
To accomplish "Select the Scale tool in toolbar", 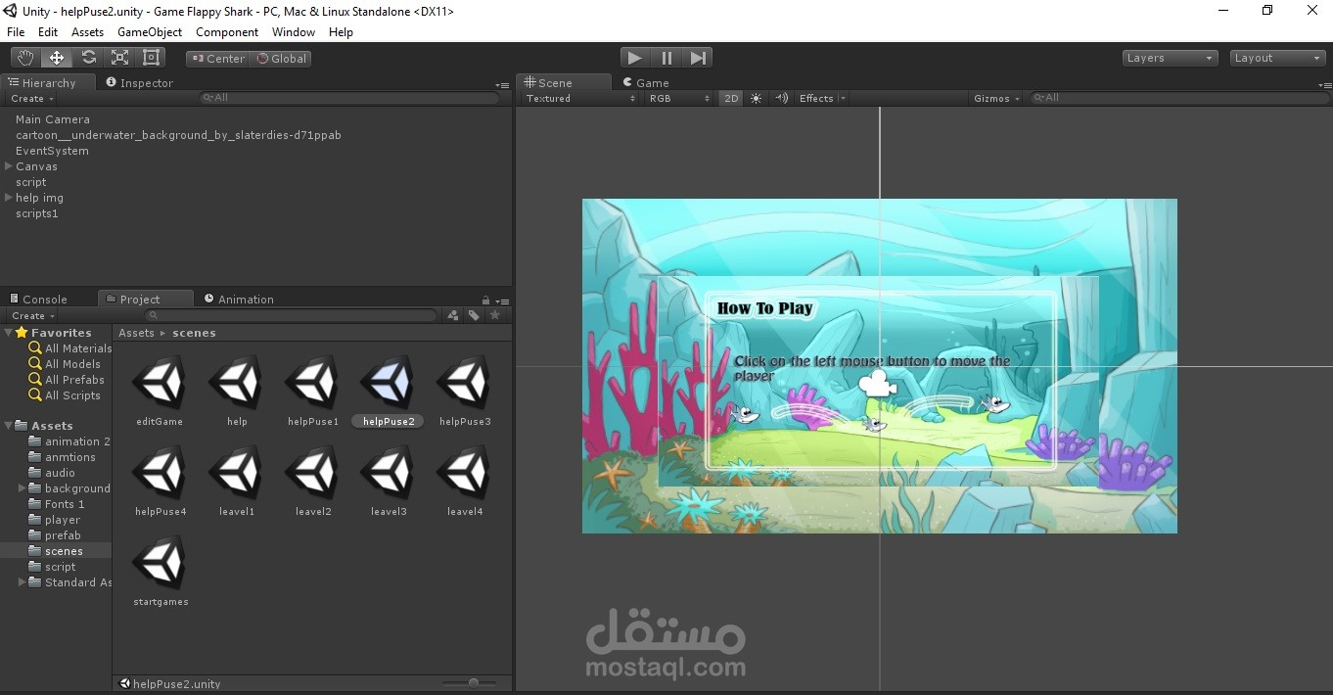I will (x=119, y=58).
